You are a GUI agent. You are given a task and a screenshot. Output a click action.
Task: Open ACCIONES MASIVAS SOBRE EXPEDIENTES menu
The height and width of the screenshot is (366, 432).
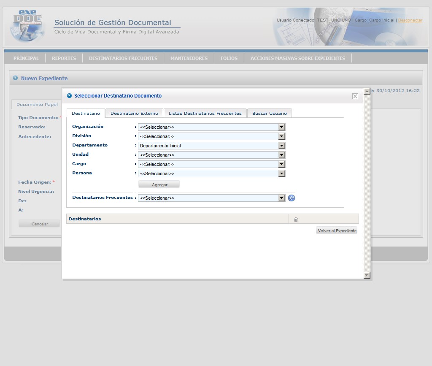point(297,58)
